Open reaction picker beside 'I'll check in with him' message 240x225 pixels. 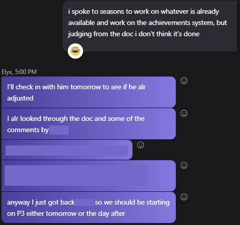click(x=184, y=81)
